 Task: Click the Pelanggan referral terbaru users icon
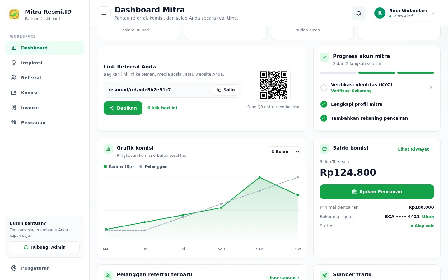108,276
